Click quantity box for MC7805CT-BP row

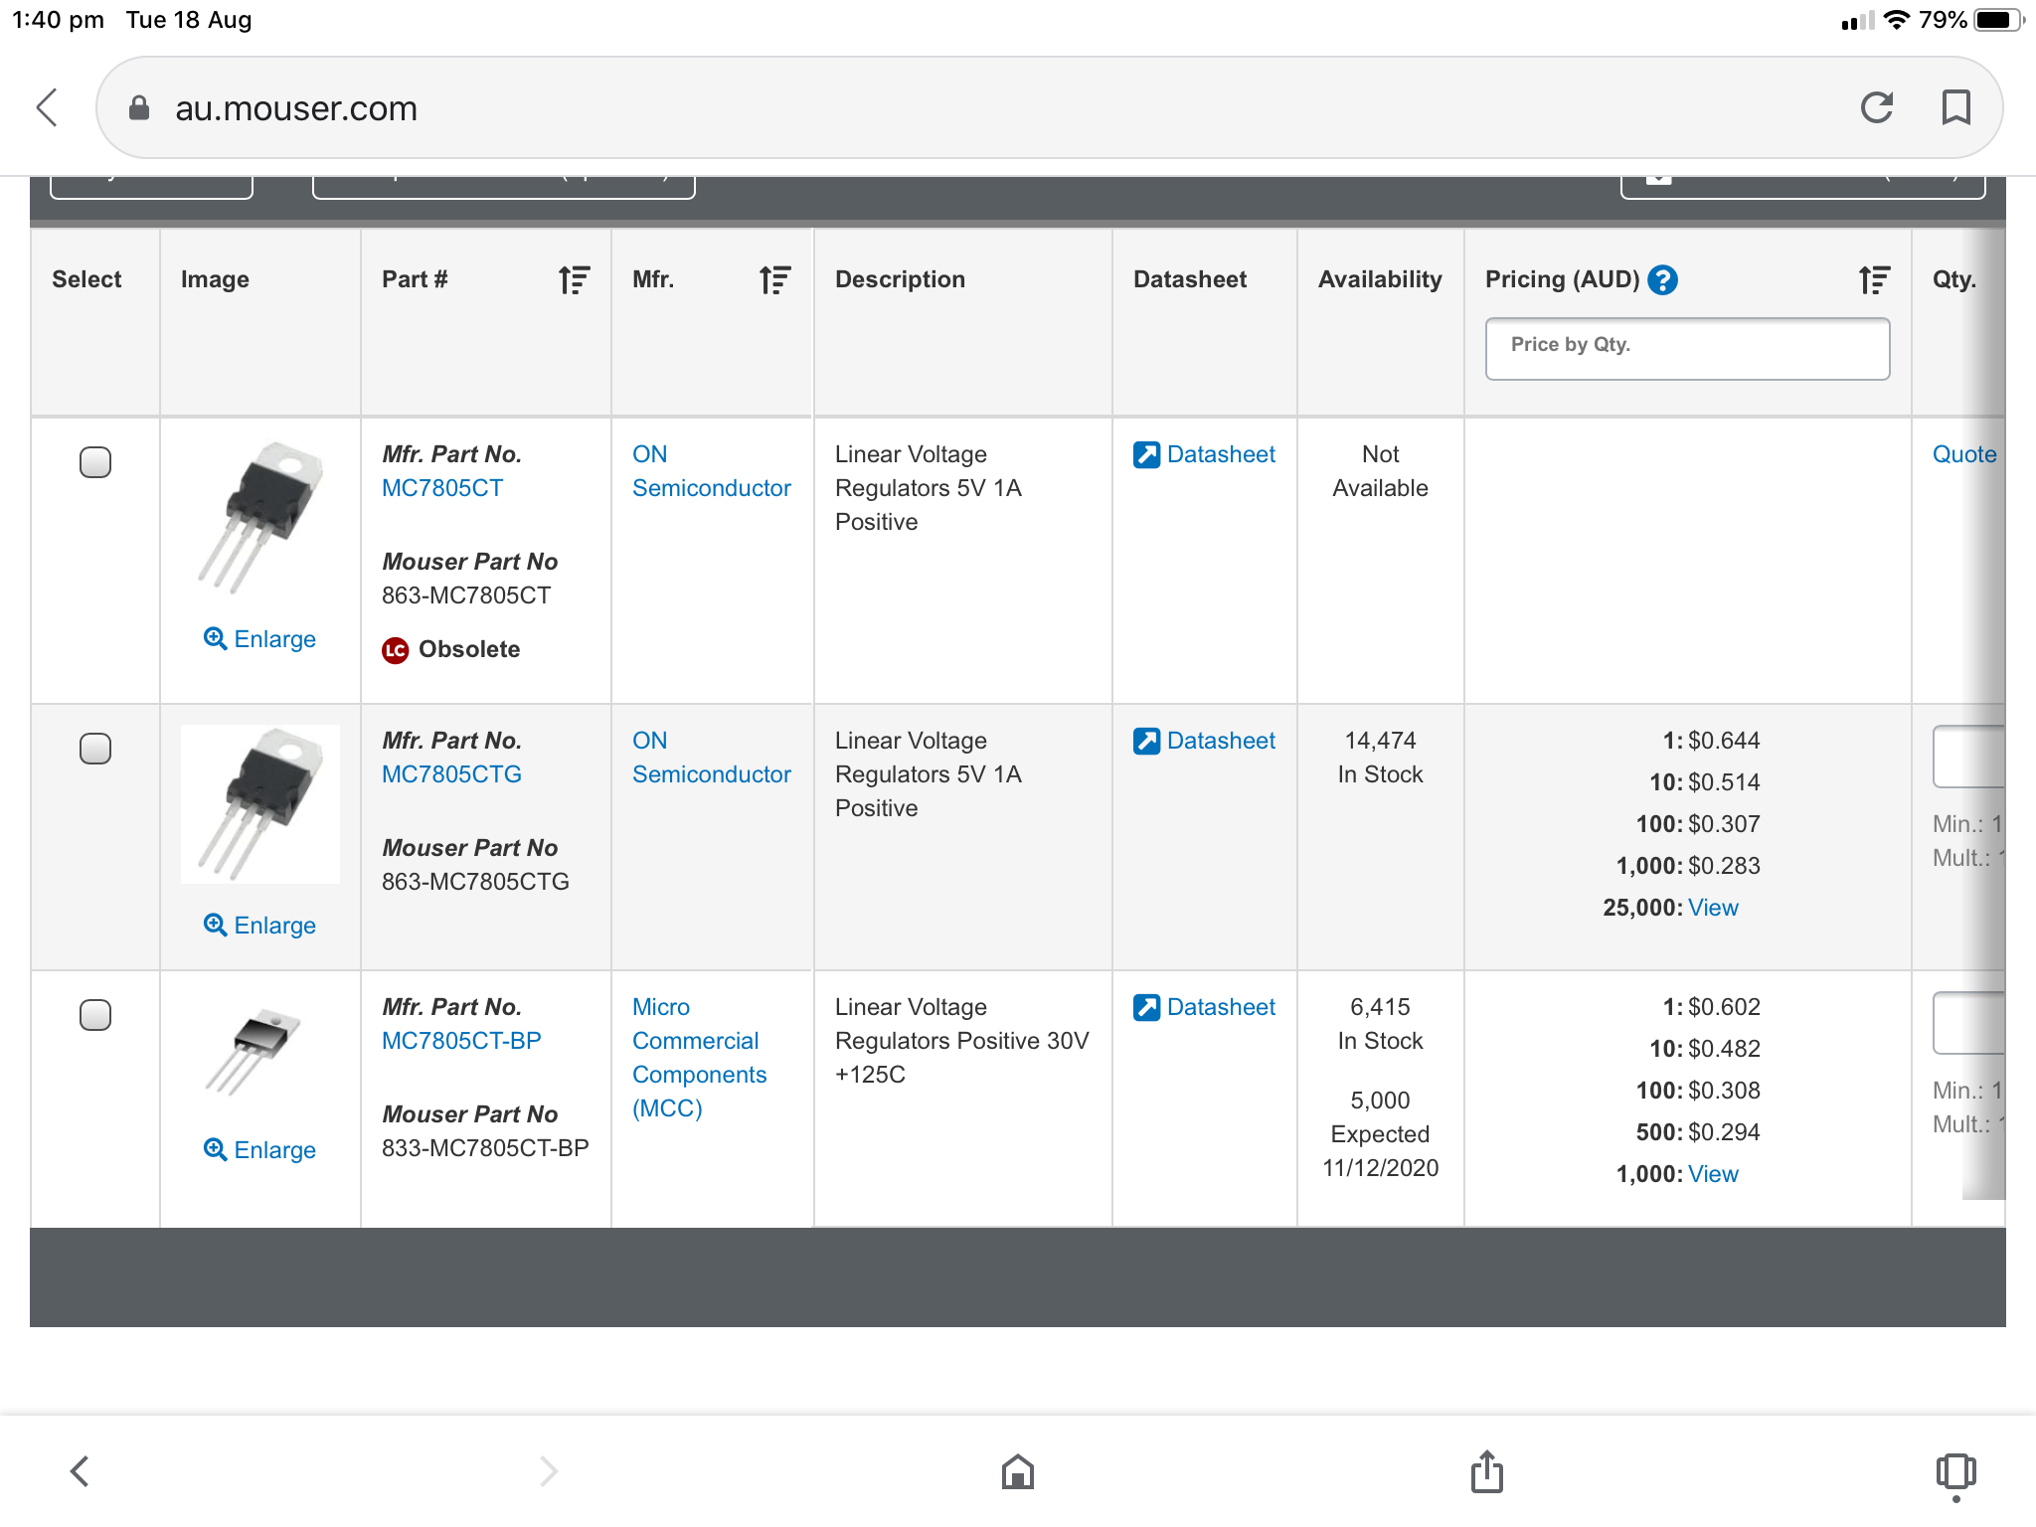(1968, 1023)
